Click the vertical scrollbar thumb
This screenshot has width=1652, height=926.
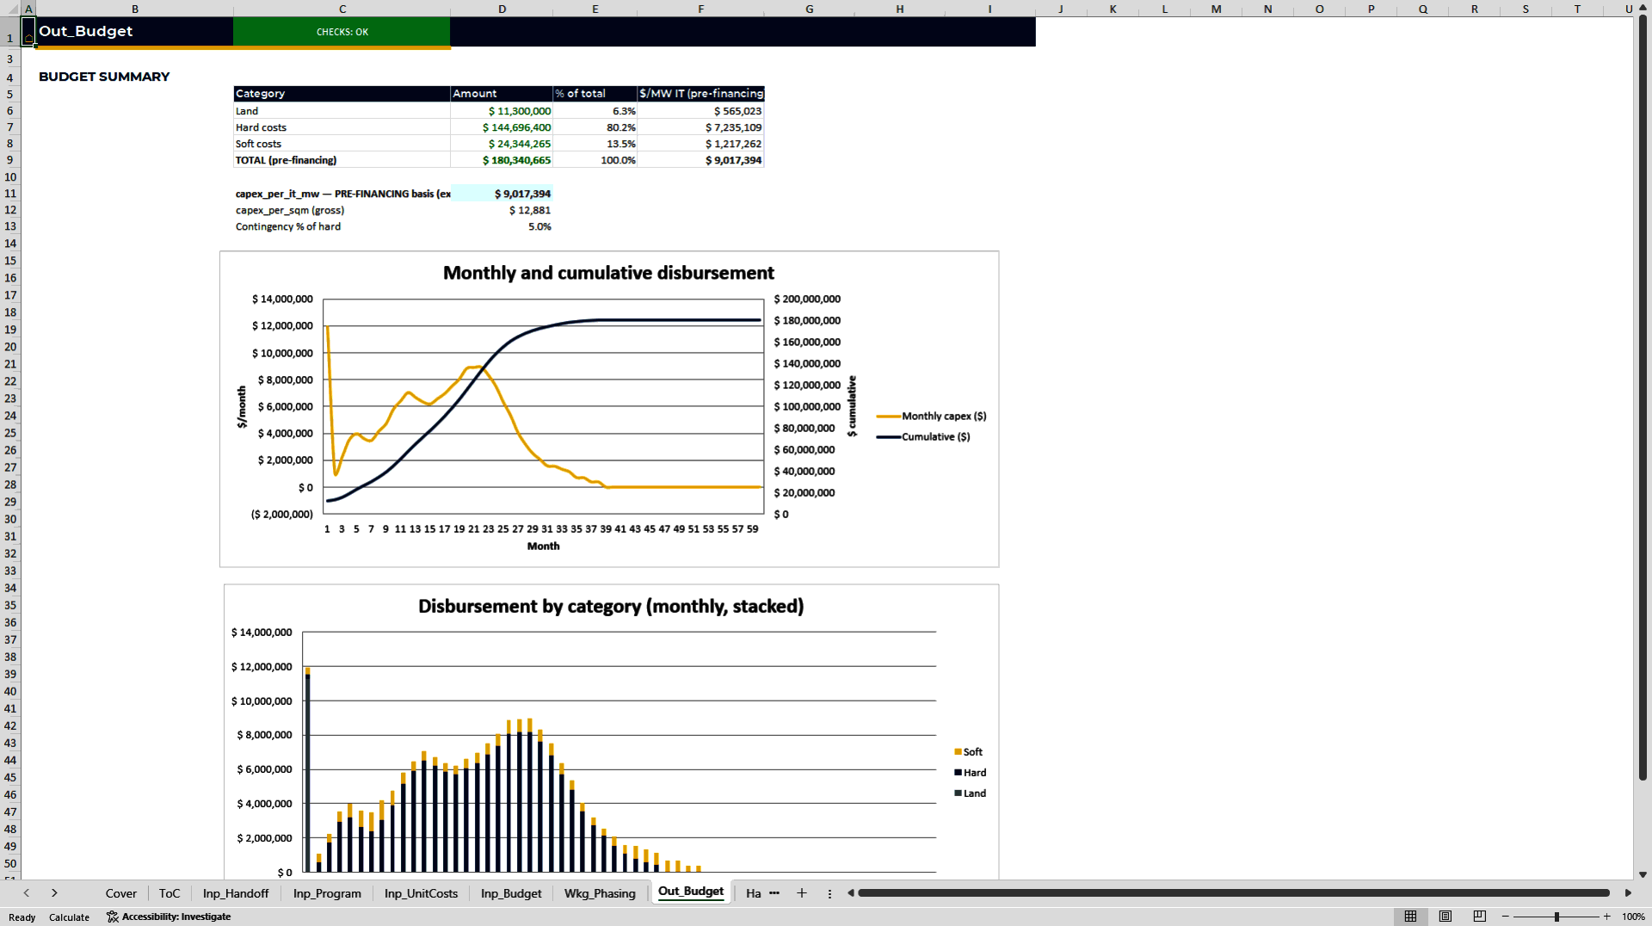tap(1643, 396)
